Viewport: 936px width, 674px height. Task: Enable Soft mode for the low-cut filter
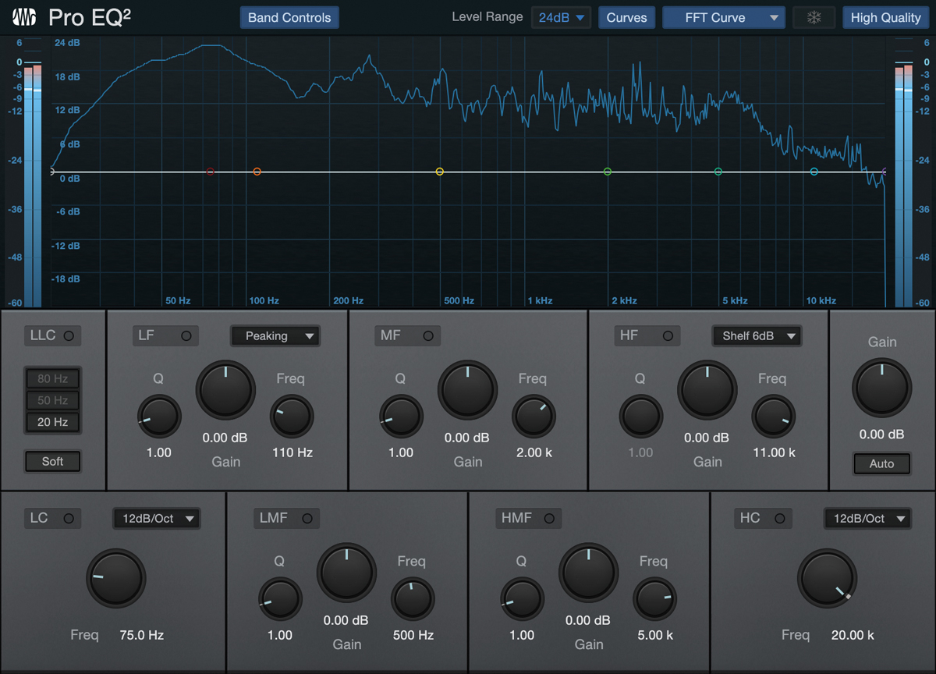[52, 461]
